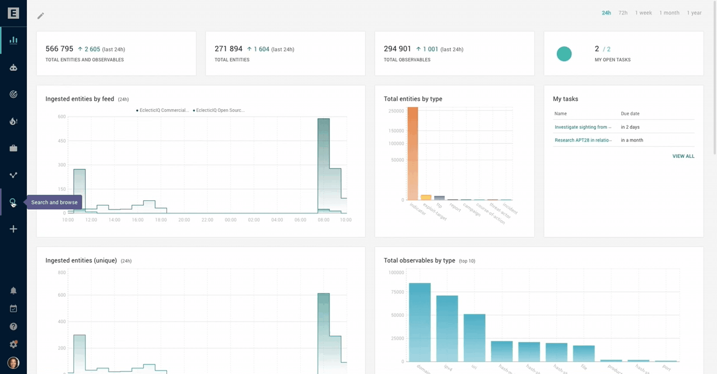Click the plus create sidebar icon
This screenshot has width=717, height=374.
pos(13,229)
